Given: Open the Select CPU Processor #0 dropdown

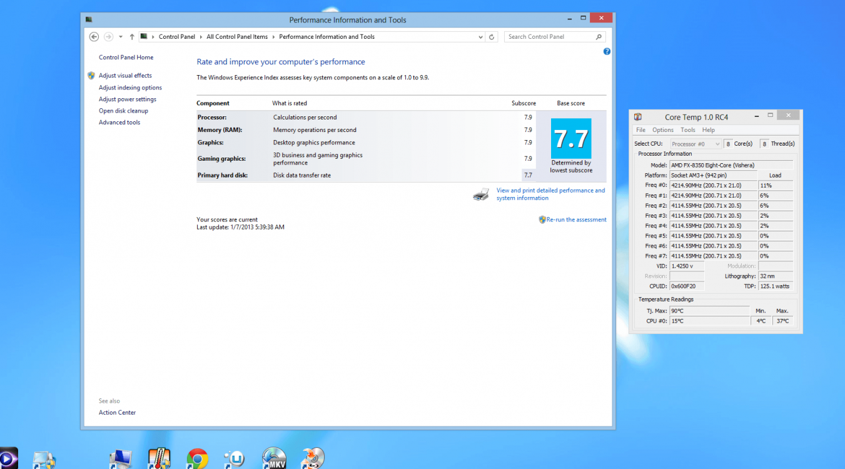Looking at the screenshot, I should 696,144.
